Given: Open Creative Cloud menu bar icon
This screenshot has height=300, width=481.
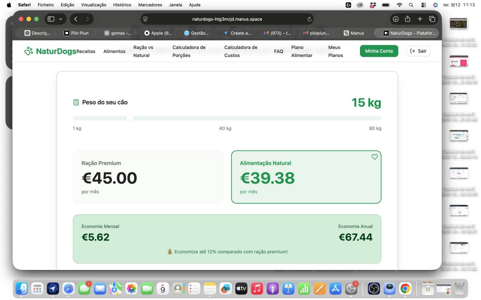Looking at the screenshot, I should pyautogui.click(x=360, y=5).
